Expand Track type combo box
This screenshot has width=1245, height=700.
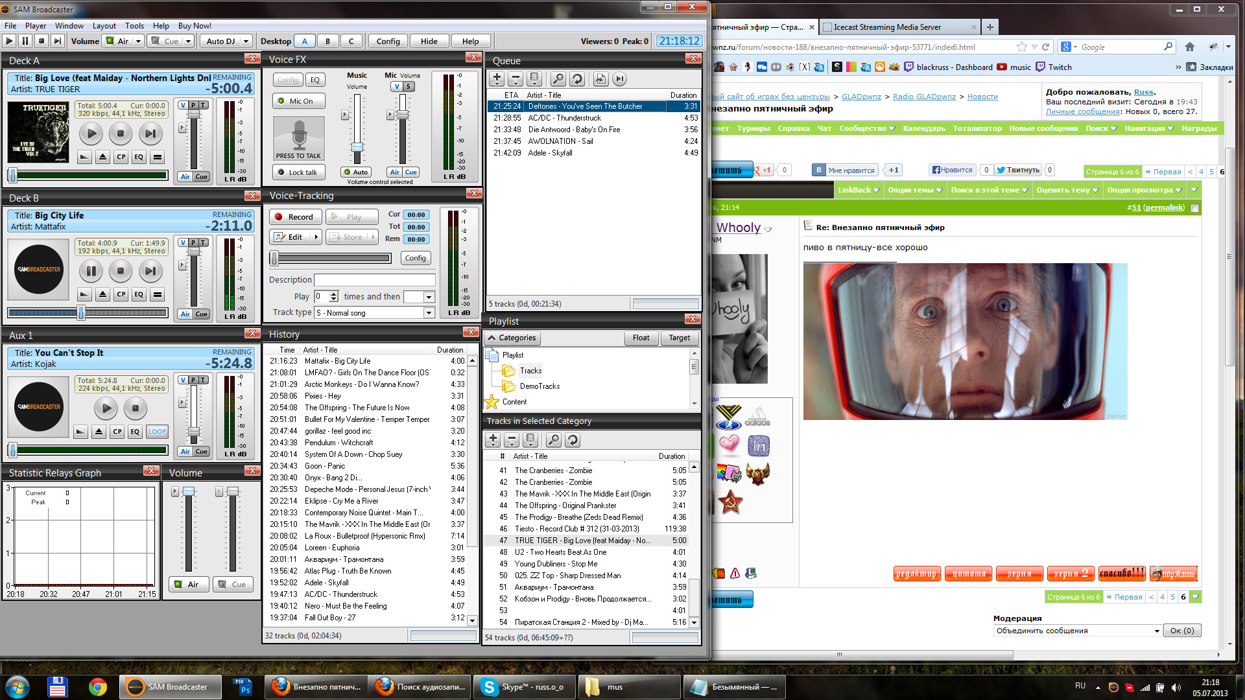[x=429, y=313]
